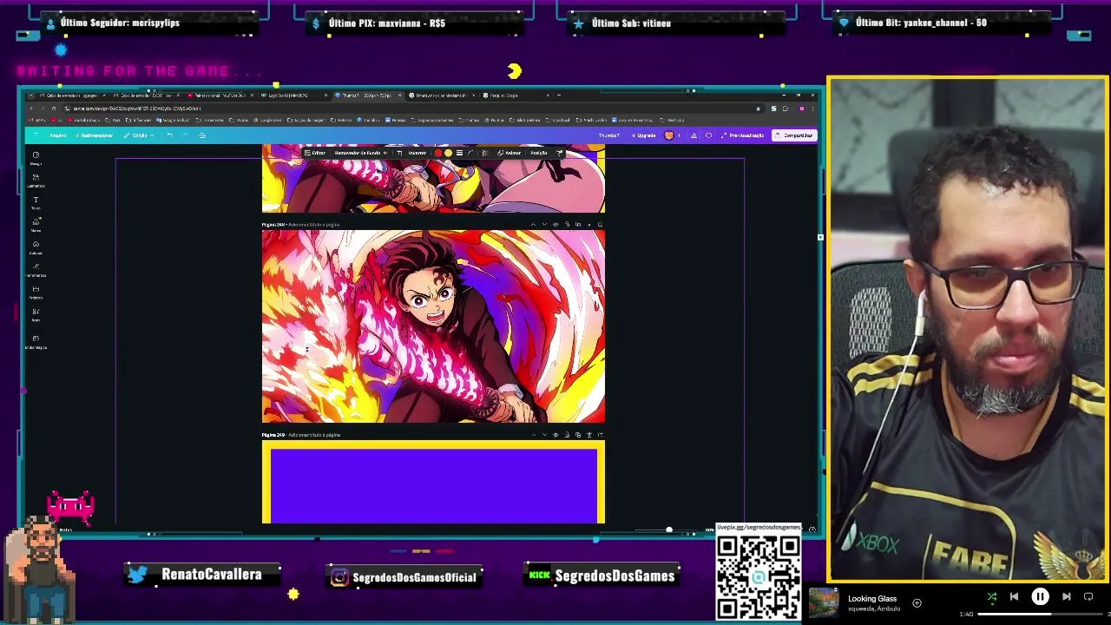The image size is (1111, 625).
Task: Toggle shuffle in the music player
Action: pos(992,597)
